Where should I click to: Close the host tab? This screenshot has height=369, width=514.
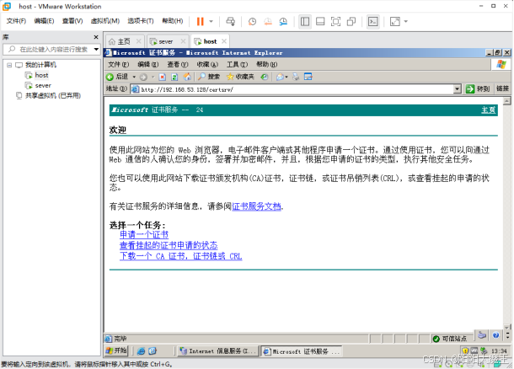click(224, 41)
